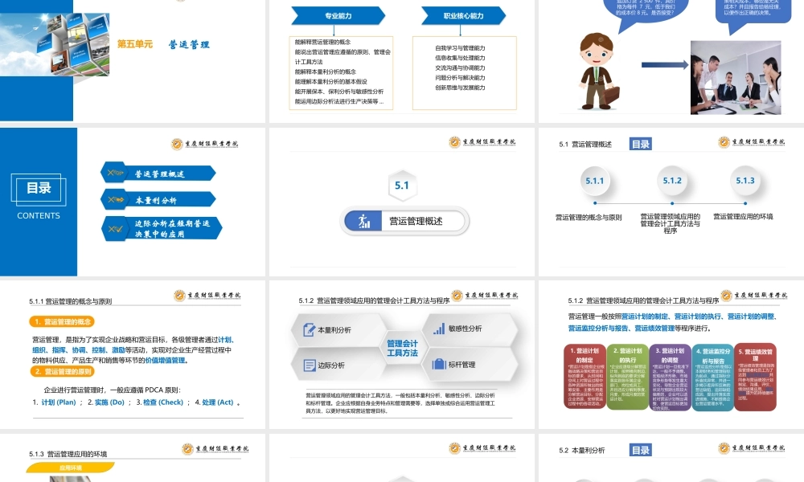Click the 敏感性分析 bar chart icon
This screenshot has width=804, height=482.
(438, 328)
